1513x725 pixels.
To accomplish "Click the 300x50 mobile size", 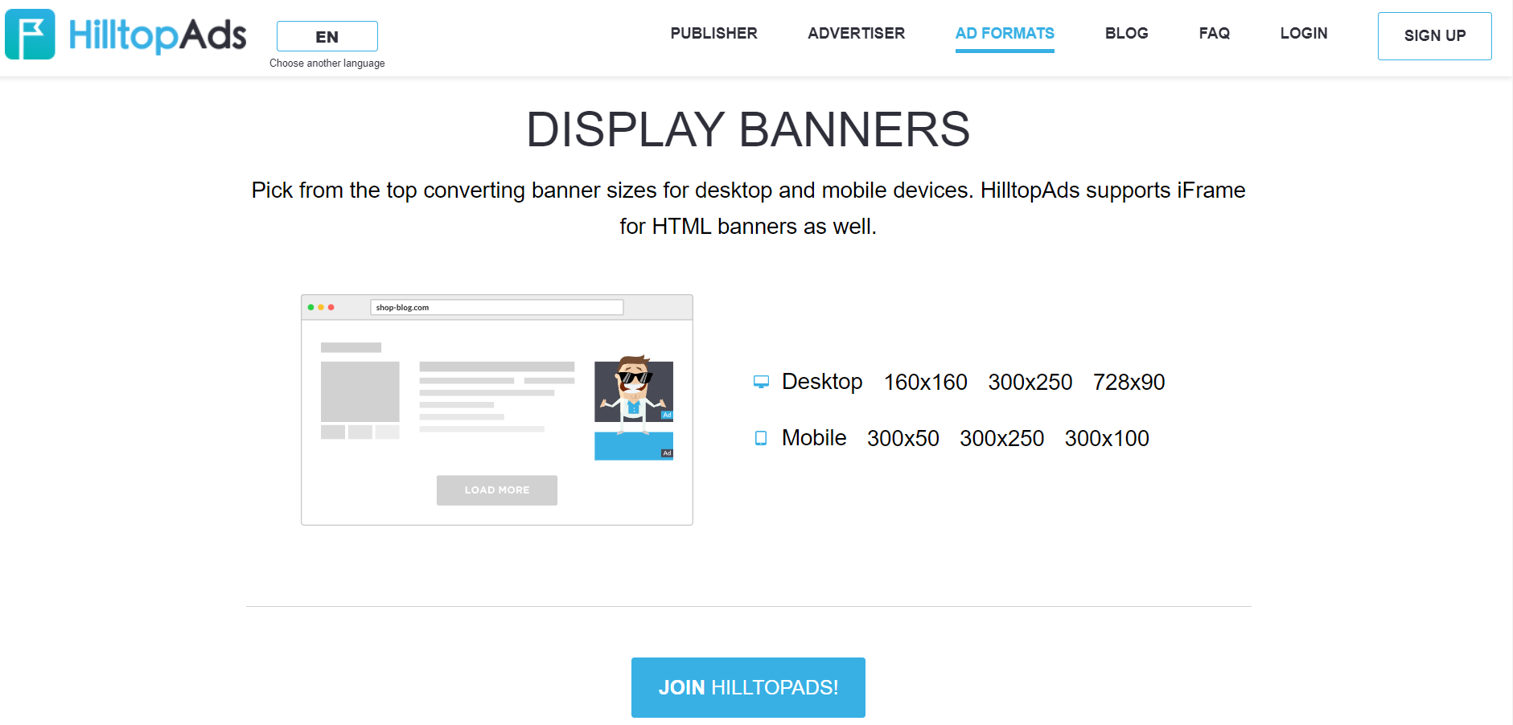I will tap(903, 439).
